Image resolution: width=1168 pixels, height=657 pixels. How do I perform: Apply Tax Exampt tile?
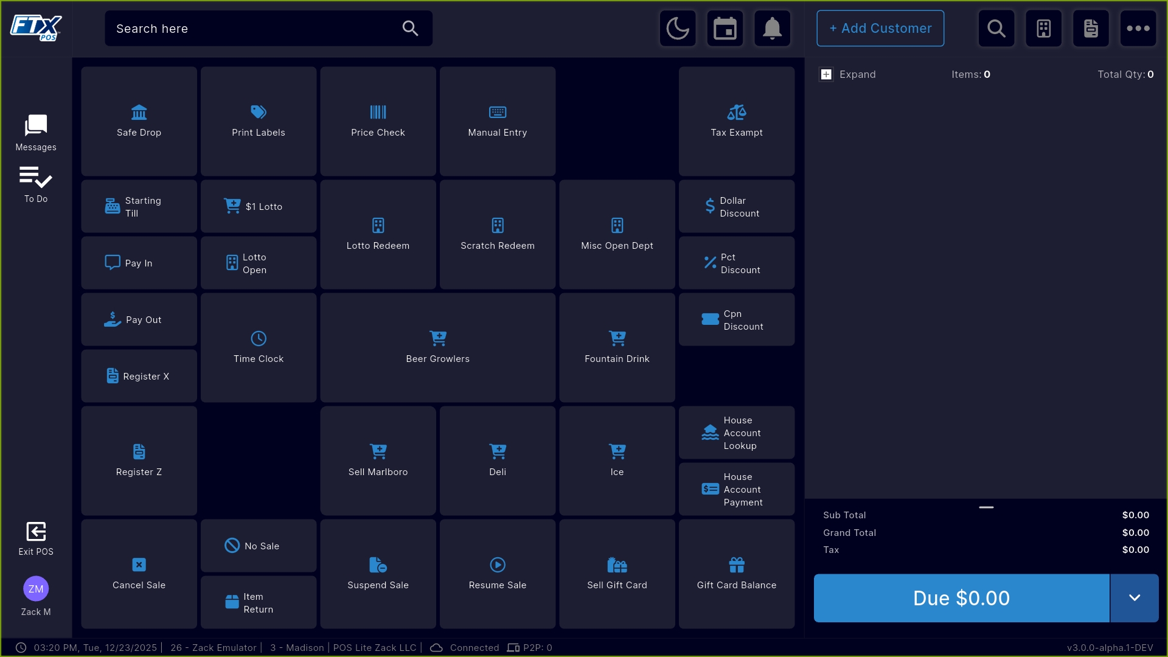click(737, 121)
